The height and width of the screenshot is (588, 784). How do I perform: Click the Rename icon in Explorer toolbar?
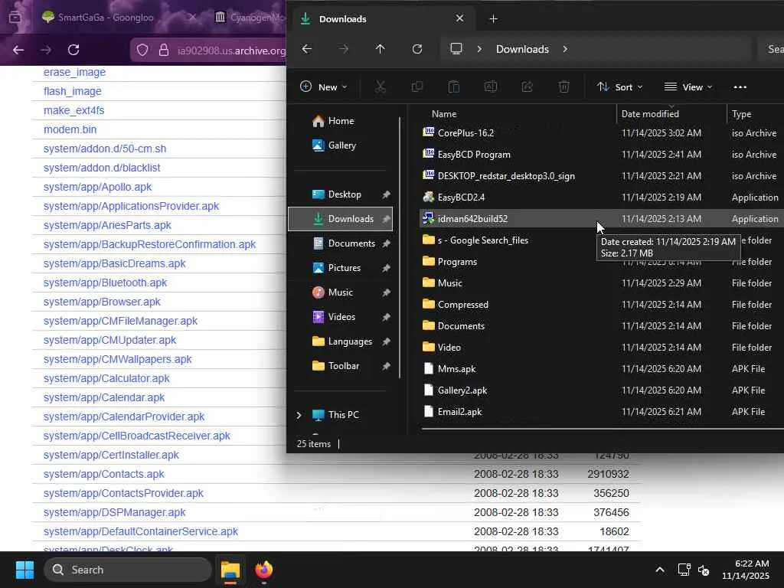point(491,87)
